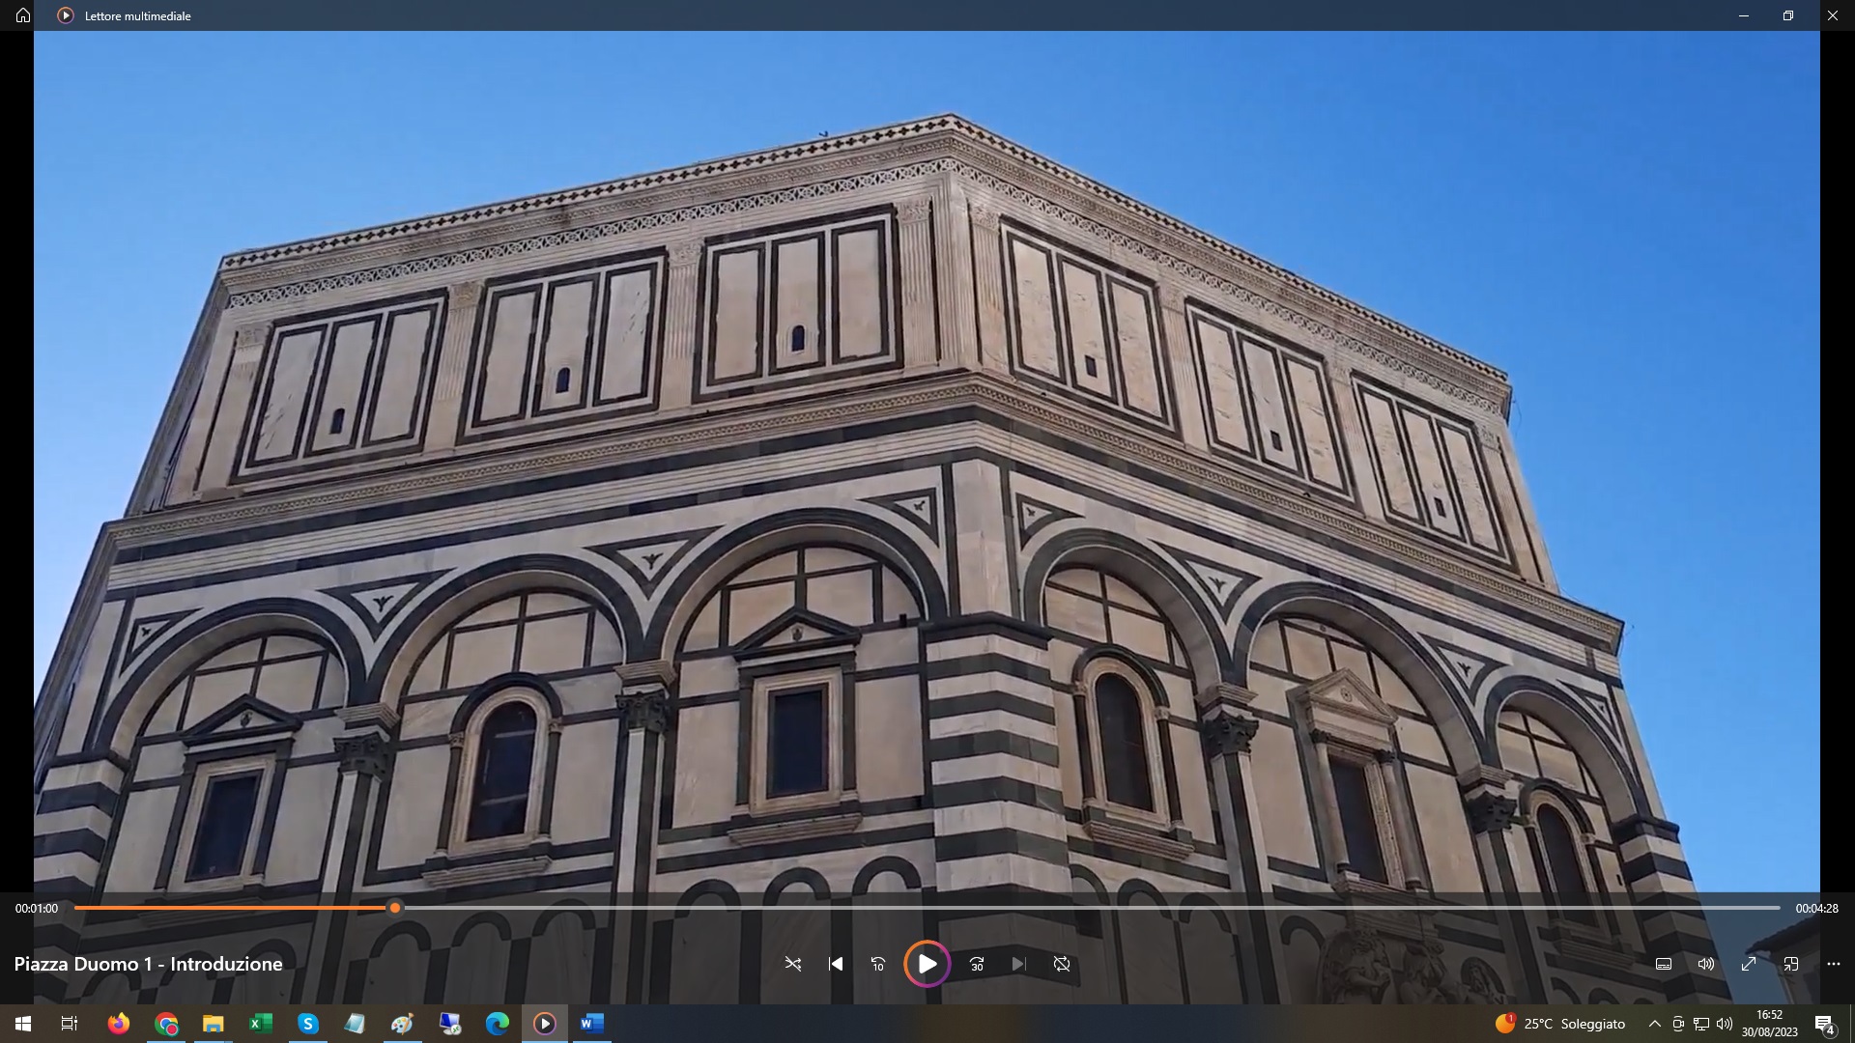1855x1043 pixels.
Task: Restore down the media player window
Action: (1788, 15)
